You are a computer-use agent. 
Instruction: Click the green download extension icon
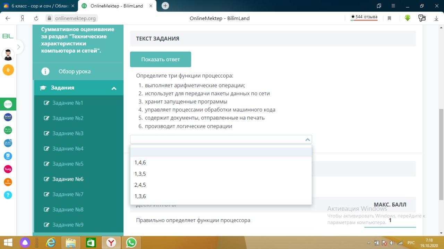pos(408,18)
